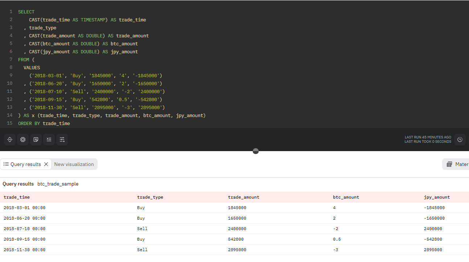Sort by trade_type column header
469x262 pixels.
pos(150,197)
